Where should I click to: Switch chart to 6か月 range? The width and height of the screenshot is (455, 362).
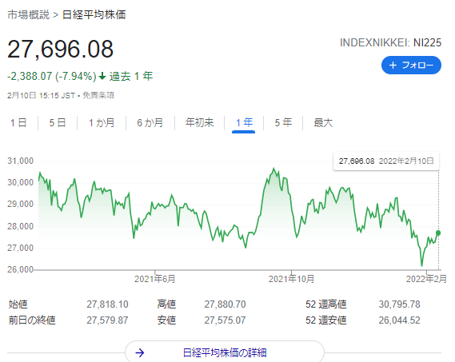click(x=150, y=123)
